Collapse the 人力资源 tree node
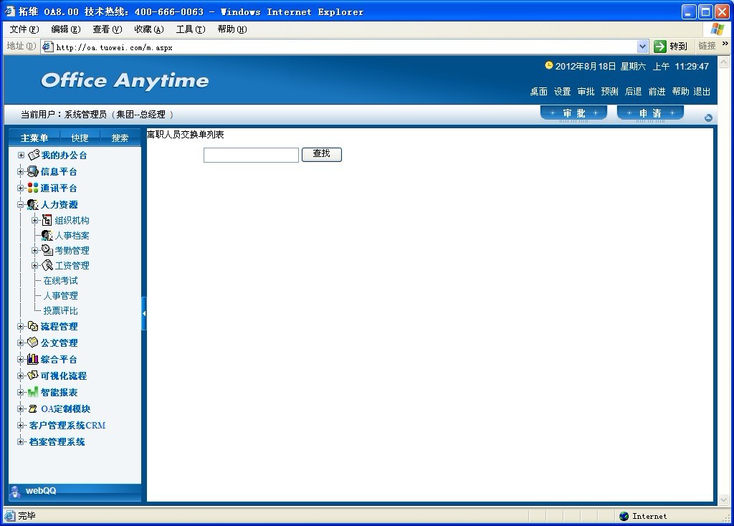This screenshot has height=526, width=734. point(21,204)
